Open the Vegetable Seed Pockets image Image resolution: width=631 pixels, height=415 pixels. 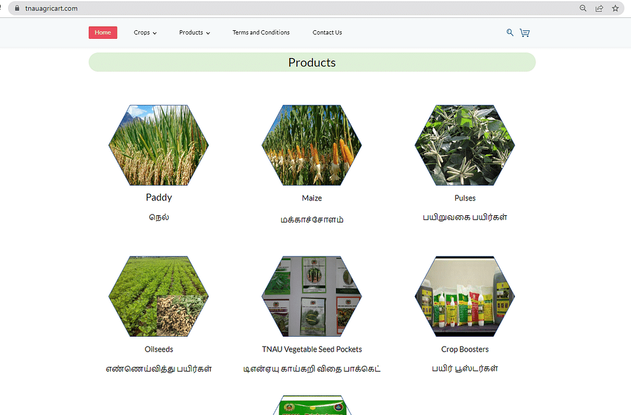click(312, 296)
